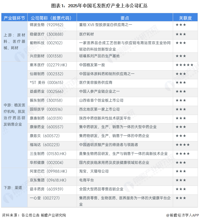Click 西北地区第一家上市公司 description
Image resolution: width=199 pixels, height=221 pixels.
coord(99,109)
